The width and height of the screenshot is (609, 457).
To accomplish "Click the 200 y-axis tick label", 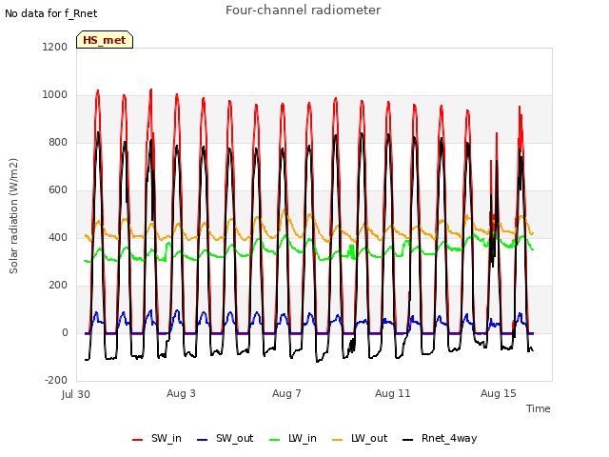I will click(58, 286).
